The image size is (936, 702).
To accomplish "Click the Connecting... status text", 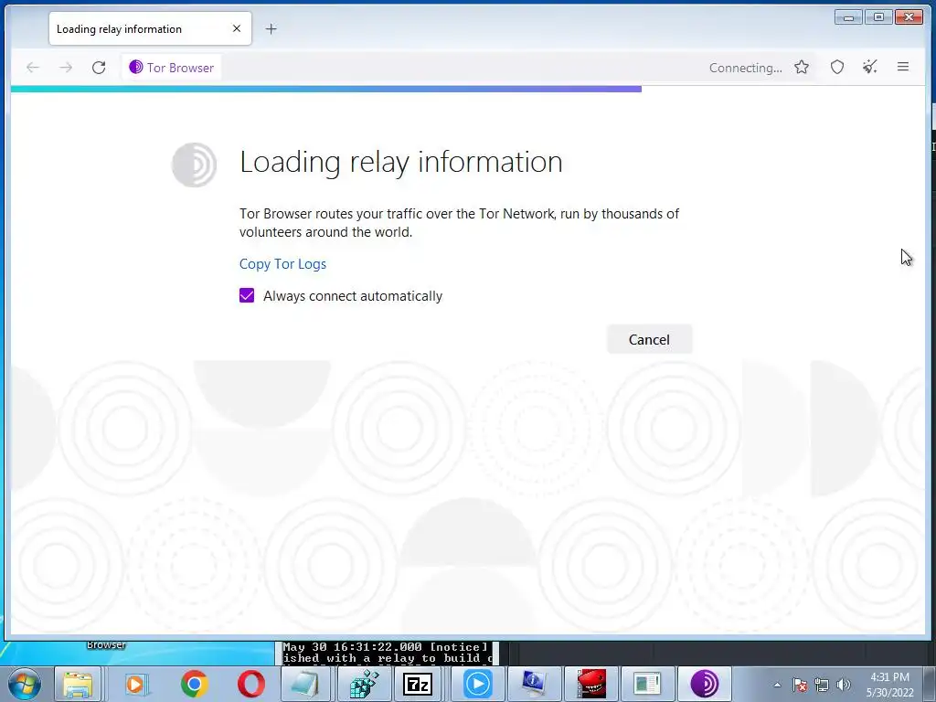I will 746,68.
